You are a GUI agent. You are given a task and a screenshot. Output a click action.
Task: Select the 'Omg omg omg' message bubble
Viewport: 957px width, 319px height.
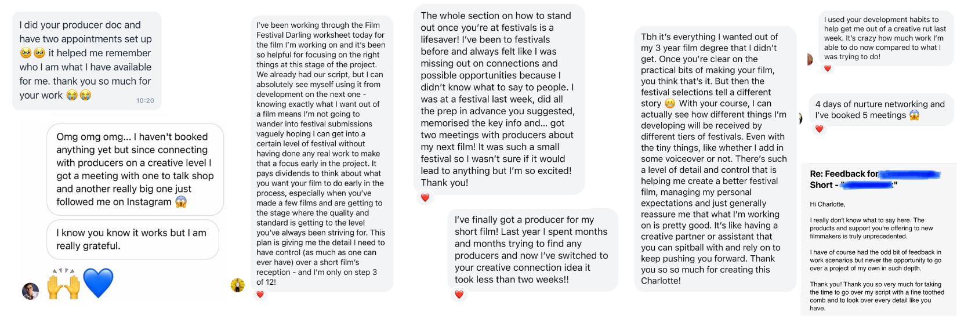[135, 169]
